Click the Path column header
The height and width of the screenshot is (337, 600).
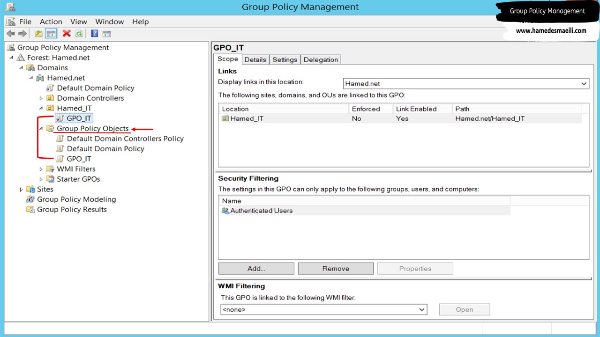click(517, 109)
